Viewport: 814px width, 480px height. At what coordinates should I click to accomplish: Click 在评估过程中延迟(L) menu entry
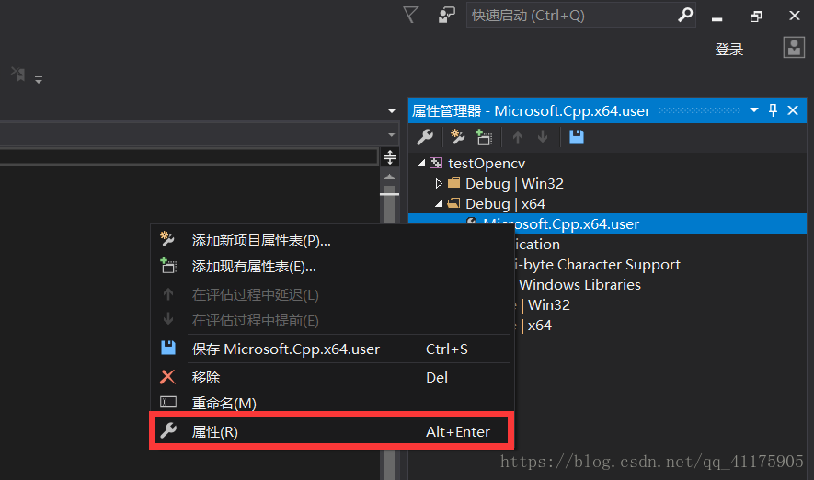pyautogui.click(x=332, y=295)
